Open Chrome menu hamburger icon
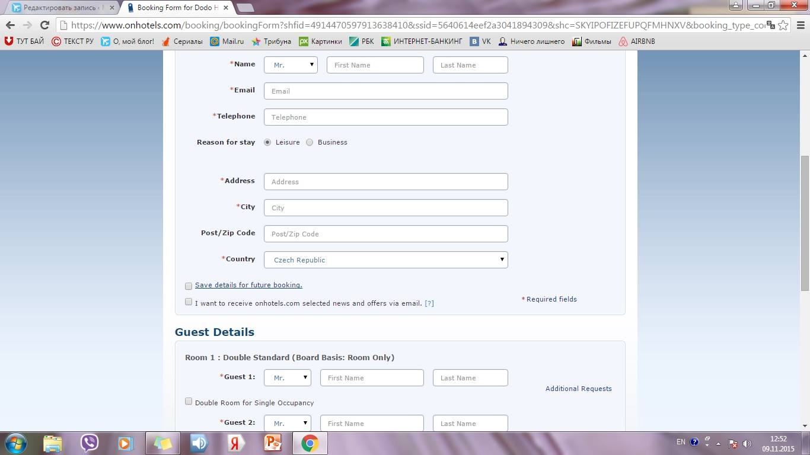Viewport: 810px width, 455px height. click(800, 25)
